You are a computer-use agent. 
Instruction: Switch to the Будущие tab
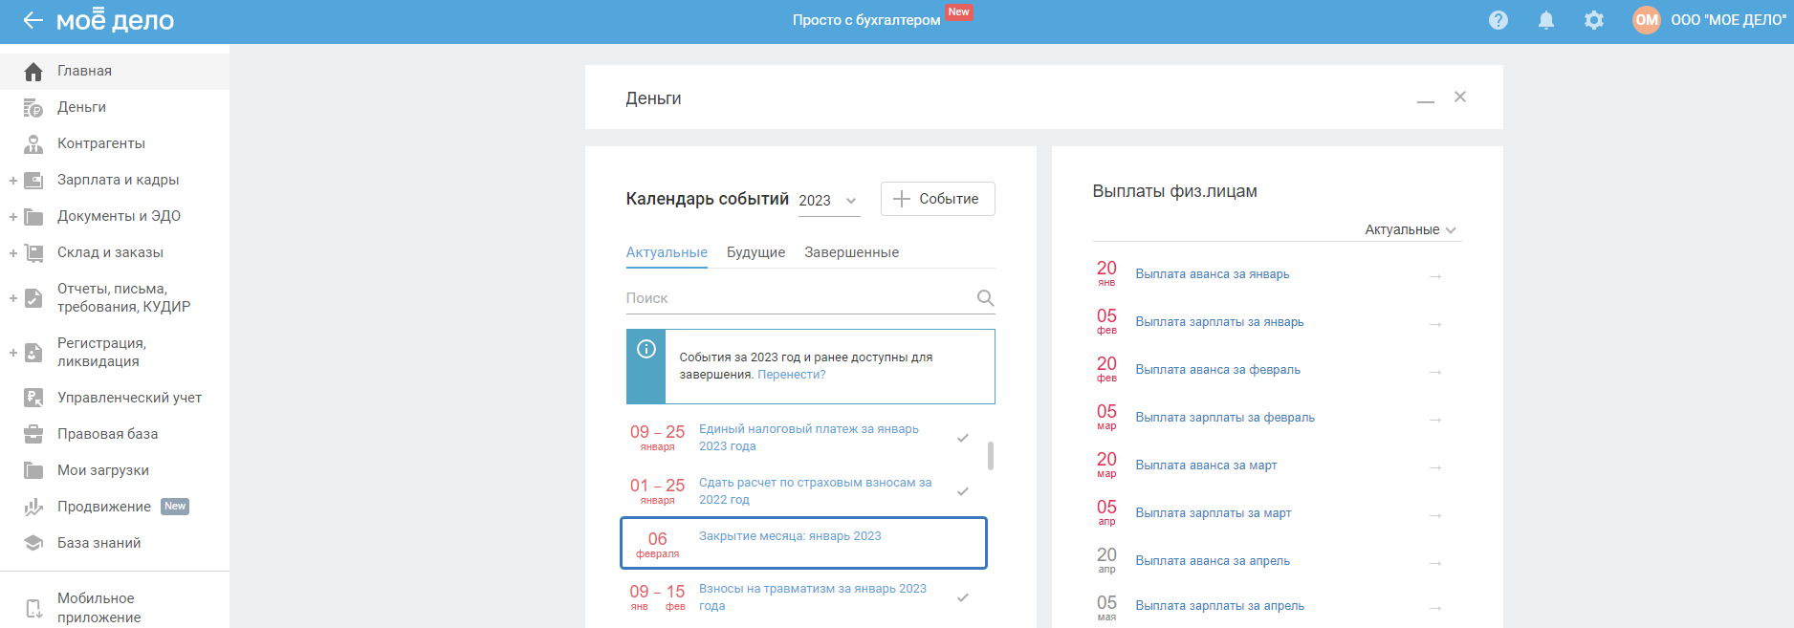755,252
